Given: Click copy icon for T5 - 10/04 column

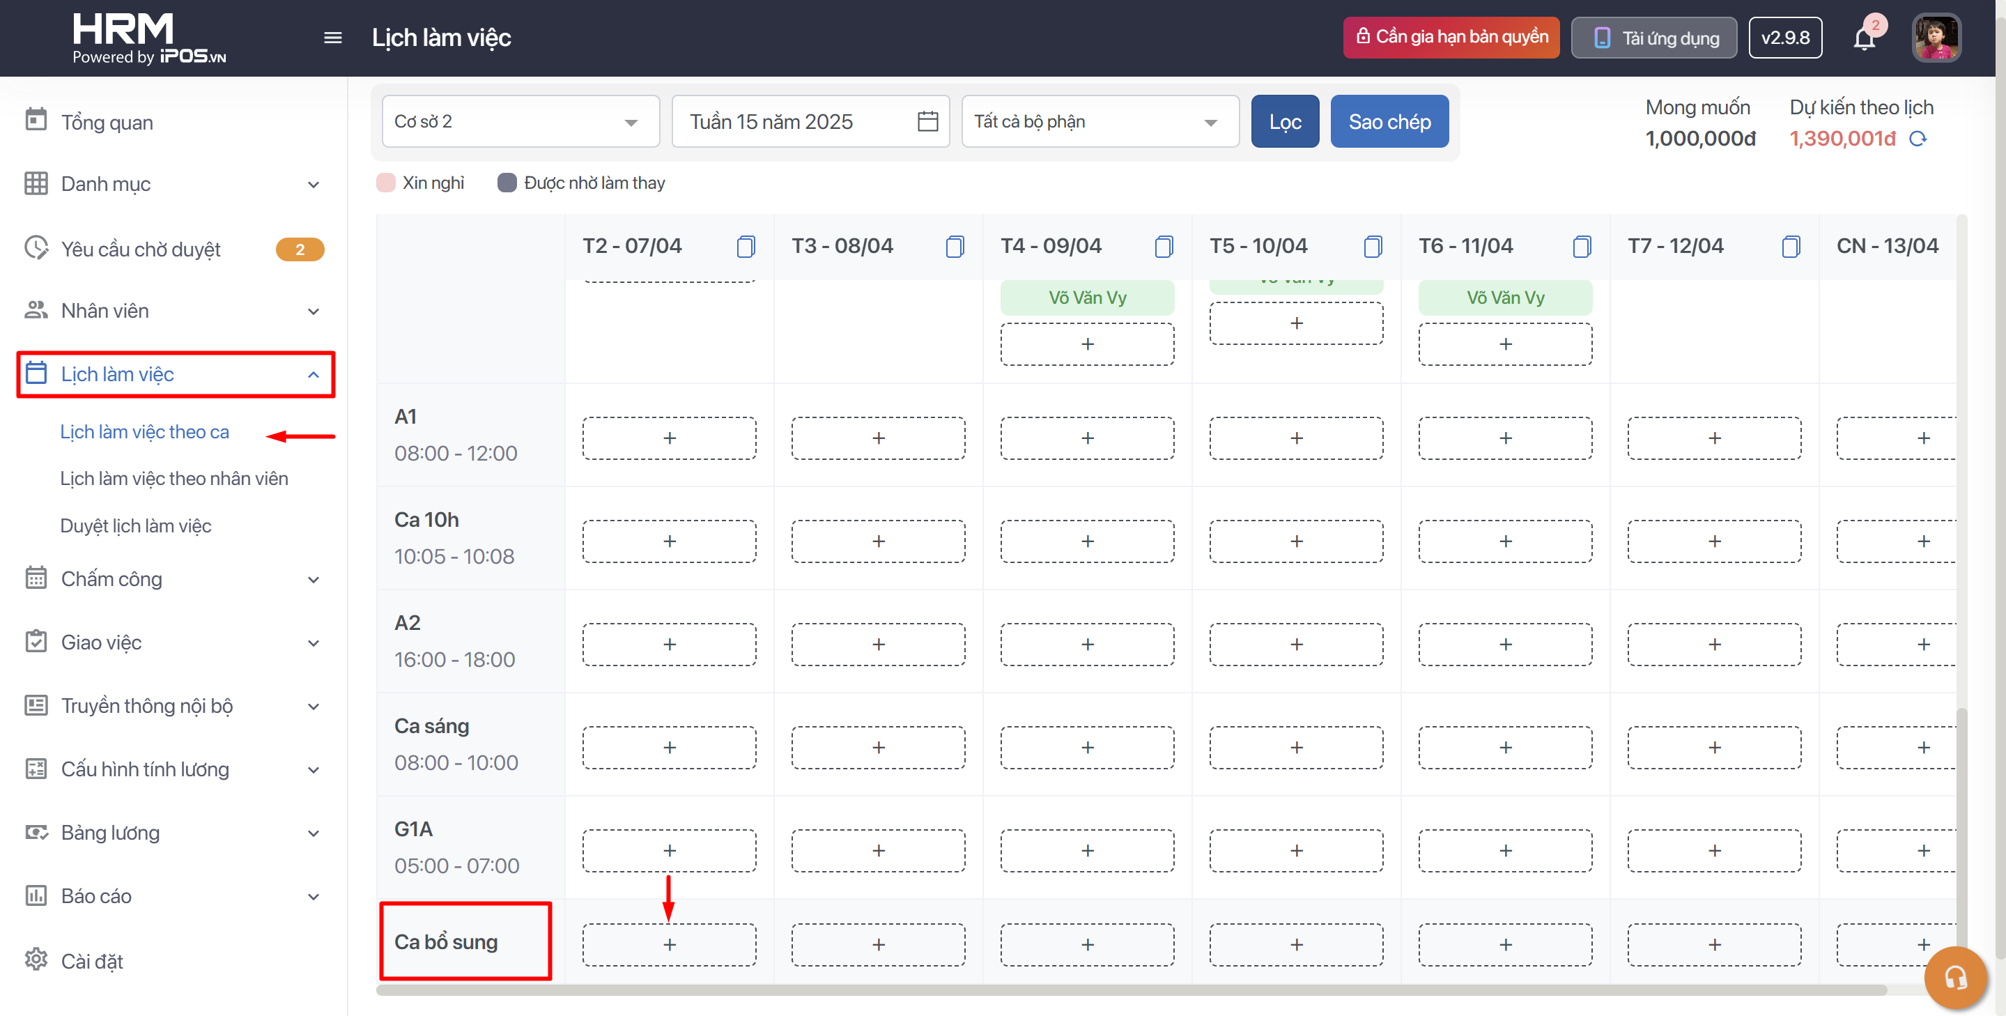Looking at the screenshot, I should pyautogui.click(x=1372, y=247).
